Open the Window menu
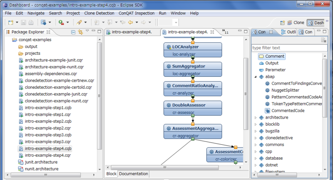This screenshot has height=180, width=333. pos(178,13)
